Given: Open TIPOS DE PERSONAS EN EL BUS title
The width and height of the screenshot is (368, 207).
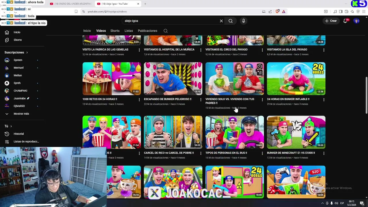Looking at the screenshot, I should (226, 153).
